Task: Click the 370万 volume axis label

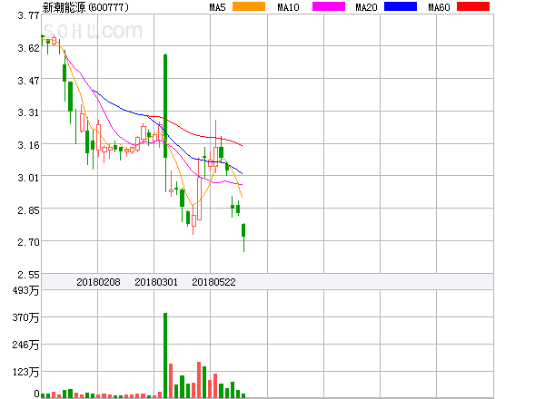Action: (25, 317)
